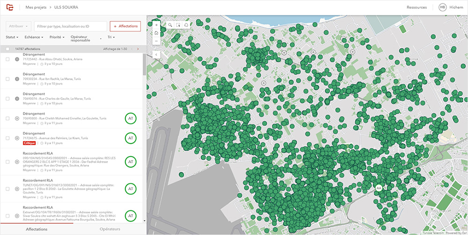Click the map zoom in plus button

156,25
